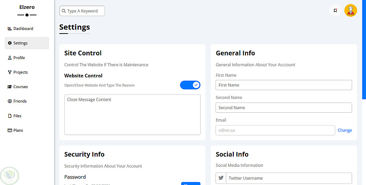Click the Friends circle-user icon
Image resolution: width=366 pixels, height=185 pixels.
(x=10, y=101)
